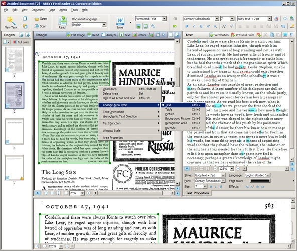This screenshot has height=251, width=297.
Task: Open Text Orientation submenu
Action: (129, 112)
